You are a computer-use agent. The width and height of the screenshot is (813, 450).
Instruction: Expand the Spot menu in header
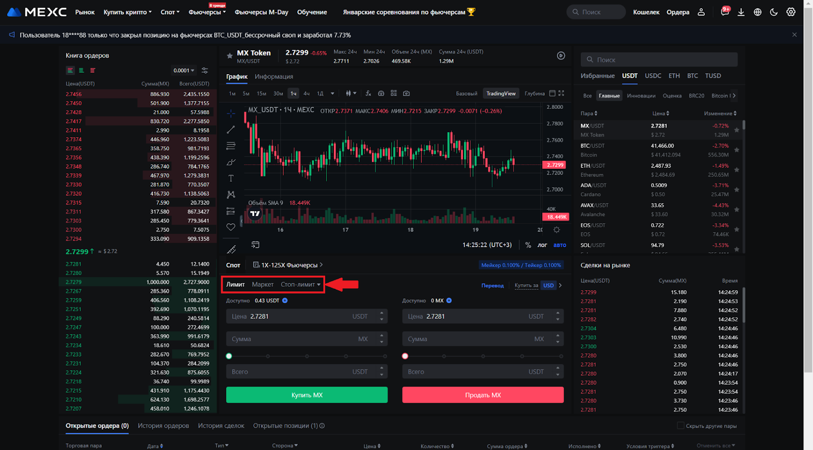click(170, 12)
